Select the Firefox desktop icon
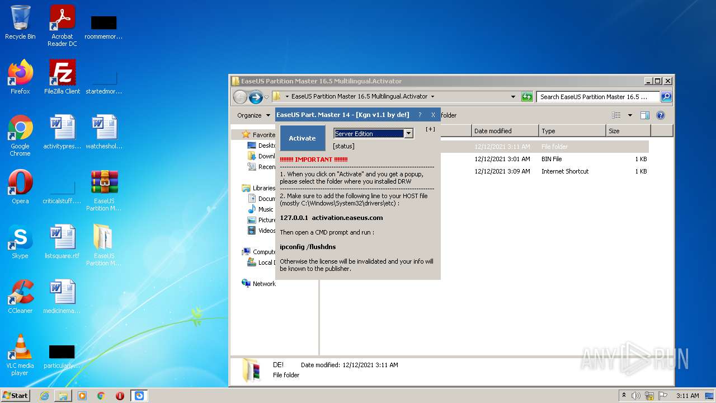This screenshot has height=403, width=716. point(20,77)
